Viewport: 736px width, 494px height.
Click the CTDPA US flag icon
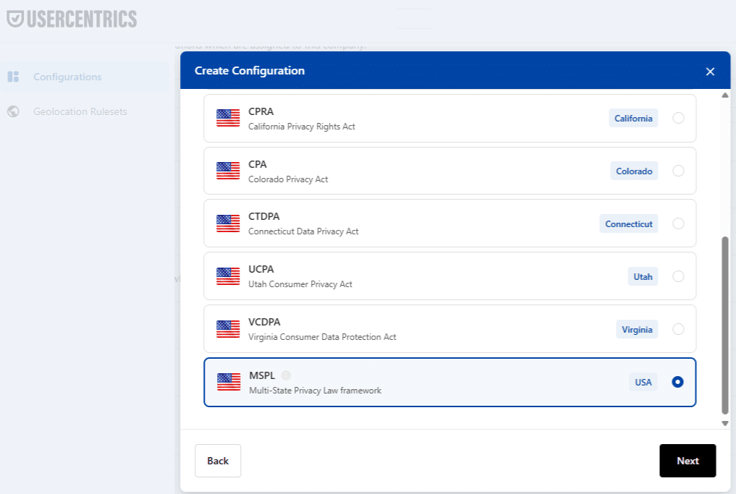[228, 223]
